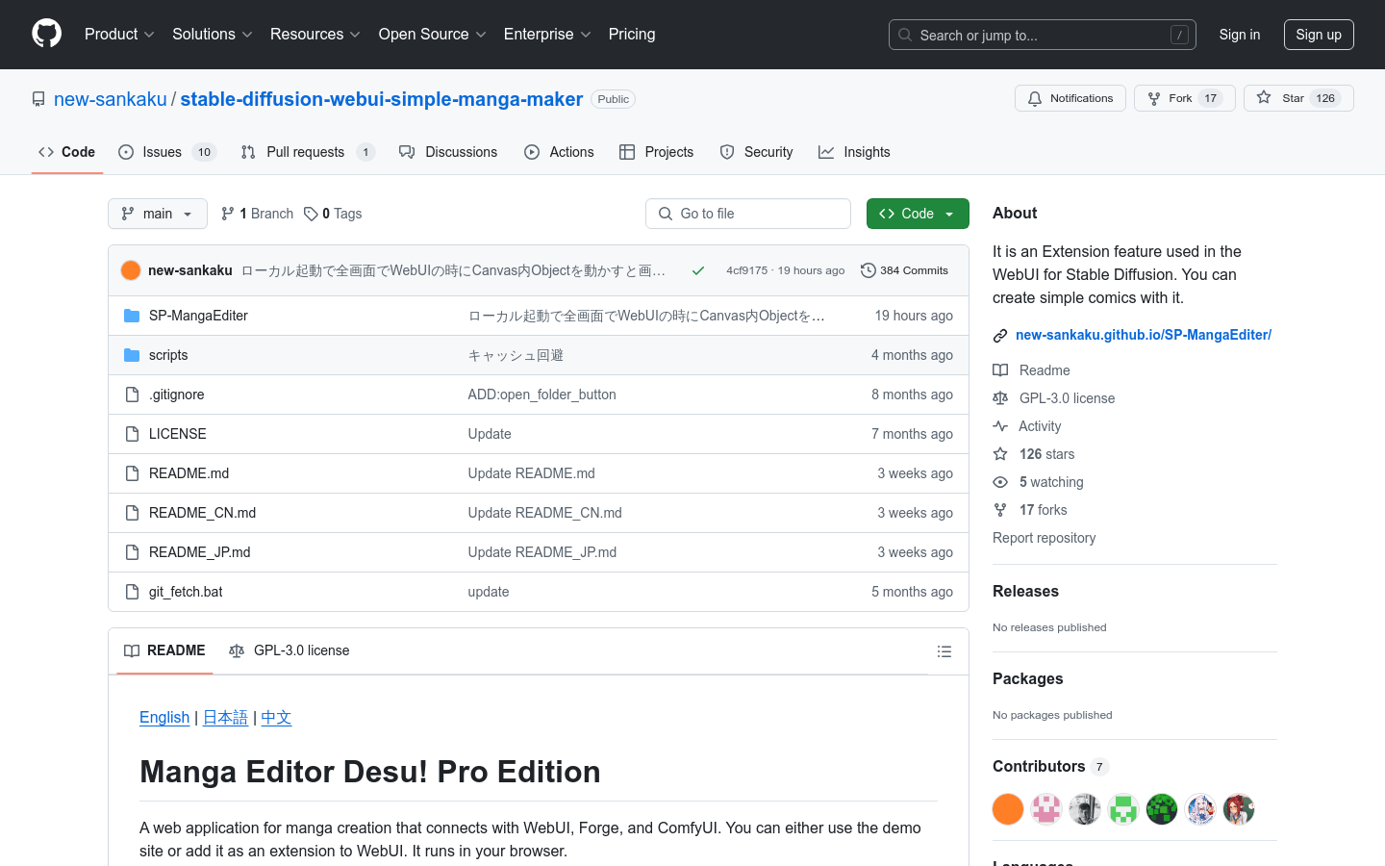Screen dimensions: 1385x866
Task: Open the Contributors heading link
Action: 1050,767
